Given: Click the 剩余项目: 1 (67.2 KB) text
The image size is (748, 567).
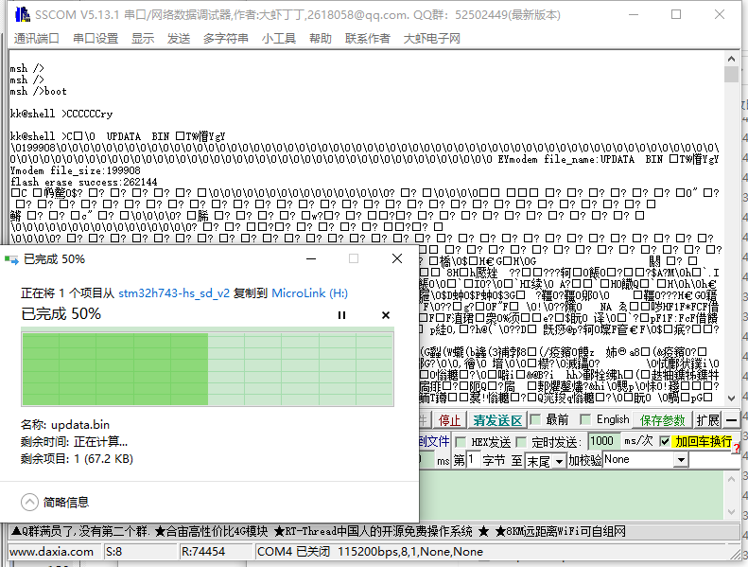Looking at the screenshot, I should [77, 459].
